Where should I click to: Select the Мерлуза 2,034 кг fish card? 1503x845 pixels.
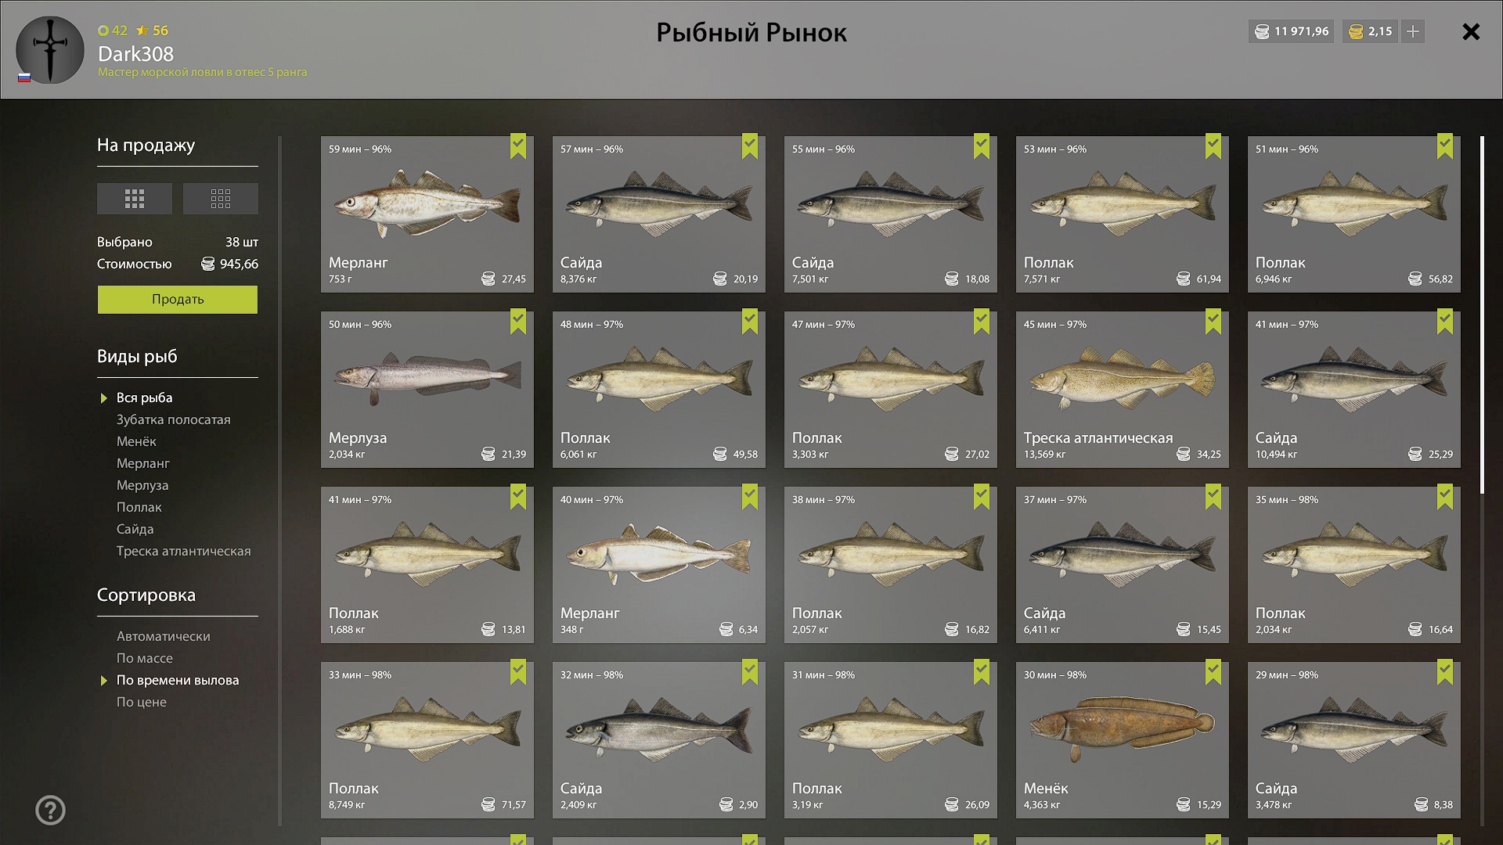coord(427,390)
